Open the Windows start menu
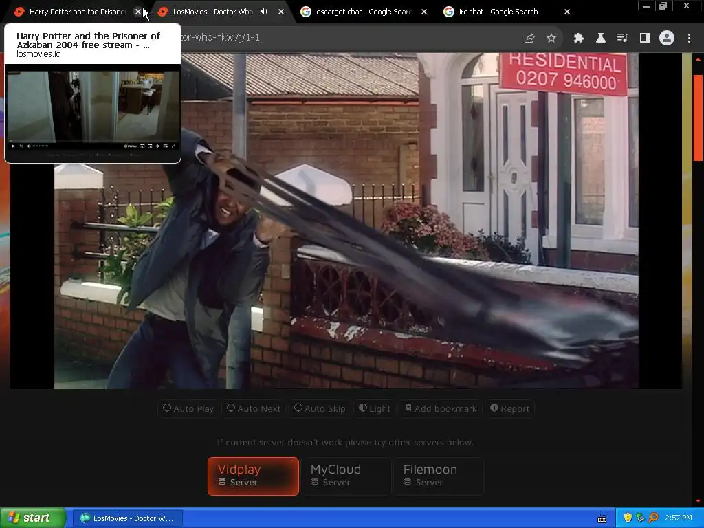Image resolution: width=704 pixels, height=528 pixels. (32, 518)
